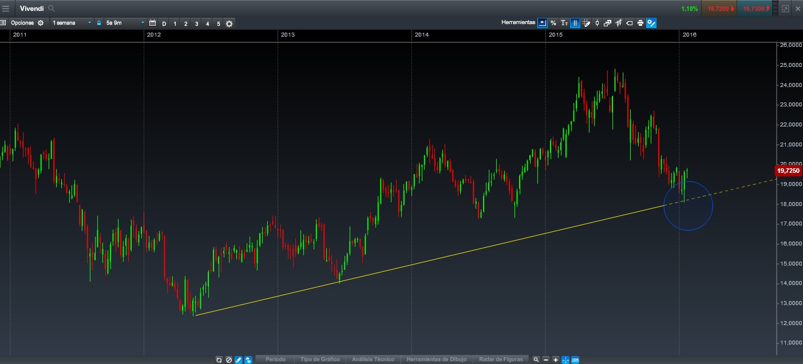Open the hamburger menu next to Vivendi

click(6, 9)
